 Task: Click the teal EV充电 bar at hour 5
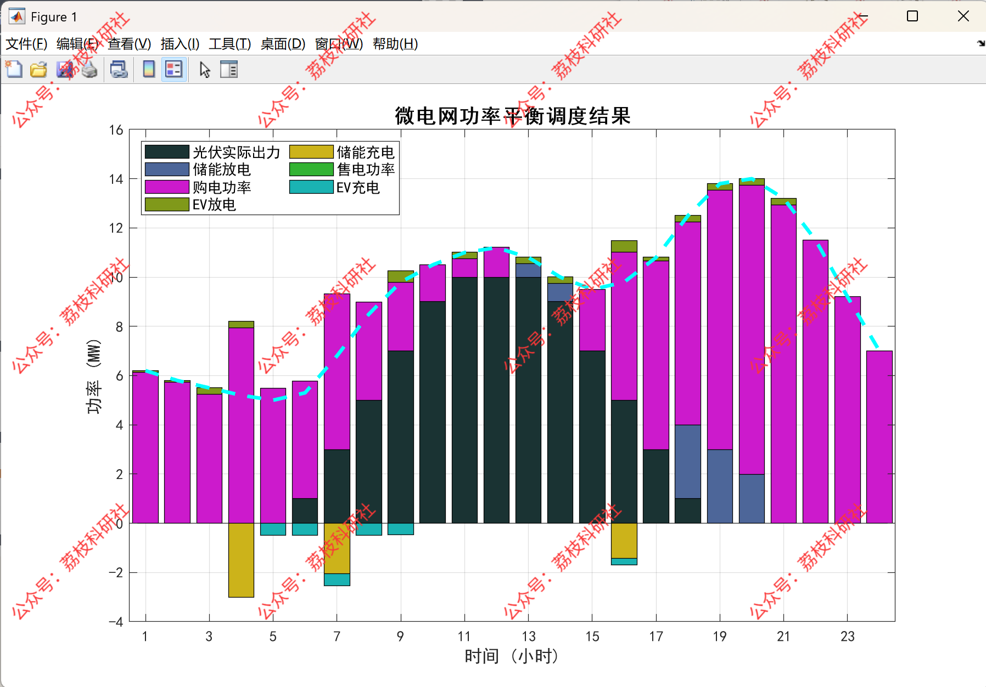tap(273, 529)
